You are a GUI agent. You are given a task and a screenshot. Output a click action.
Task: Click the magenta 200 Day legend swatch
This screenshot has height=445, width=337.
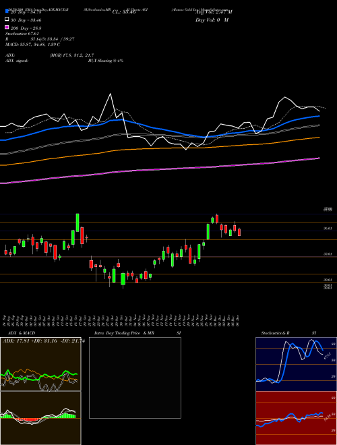point(7,27)
